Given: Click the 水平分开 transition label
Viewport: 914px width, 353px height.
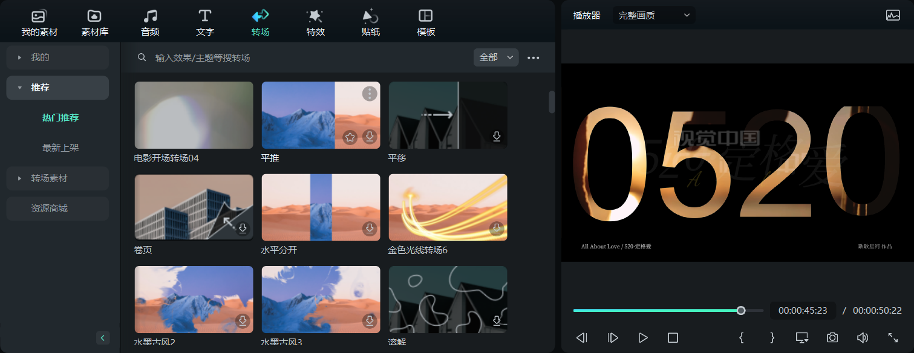Looking at the screenshot, I should click(x=279, y=250).
